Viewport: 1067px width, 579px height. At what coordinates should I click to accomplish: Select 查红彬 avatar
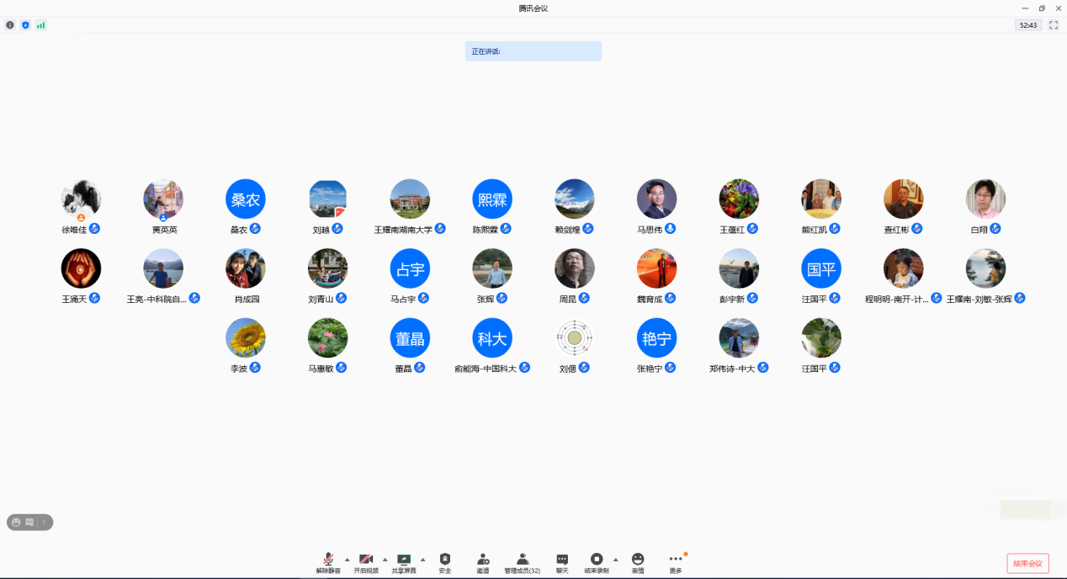click(904, 199)
